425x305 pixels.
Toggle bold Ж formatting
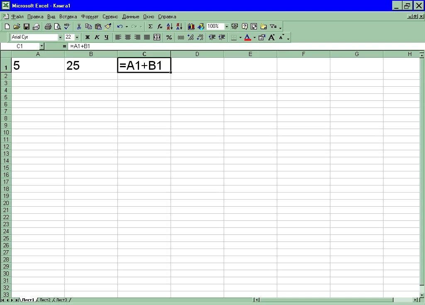click(x=87, y=37)
